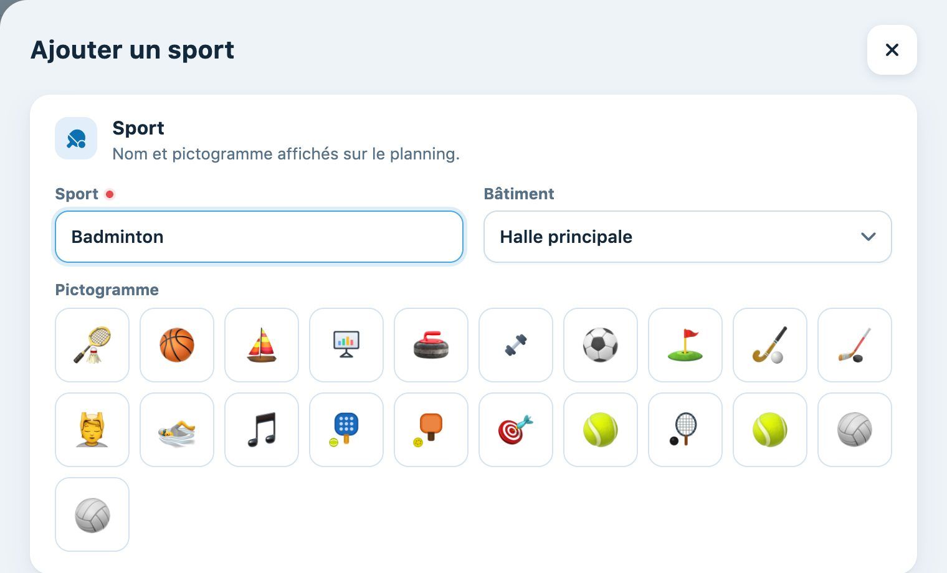The height and width of the screenshot is (573, 947).
Task: Choose the blue padel racket pictogram
Action: pos(346,430)
